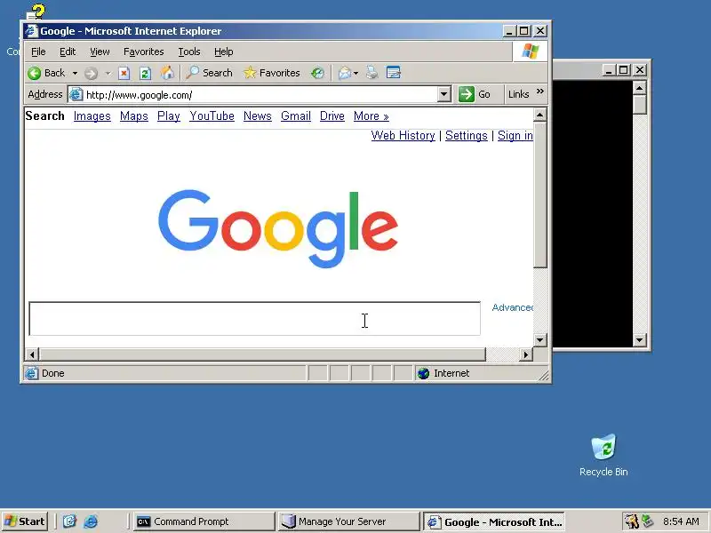Viewport: 711px width, 533px height.
Task: Click the greyed Forward arrow button
Action: 92,73
